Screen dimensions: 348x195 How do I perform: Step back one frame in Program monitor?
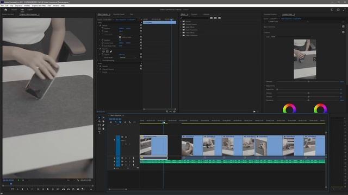[x=43, y=189]
